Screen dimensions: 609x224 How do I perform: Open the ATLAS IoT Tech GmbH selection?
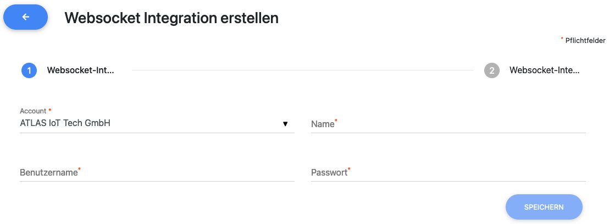[65, 123]
